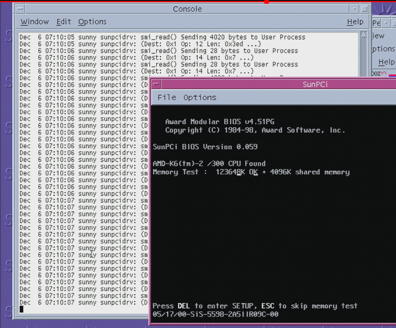This screenshot has width=396, height=328.
Task: Open the View menu behind the Console
Action: point(379,36)
